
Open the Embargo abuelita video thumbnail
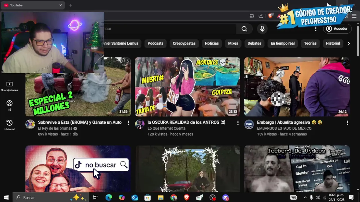(297, 87)
